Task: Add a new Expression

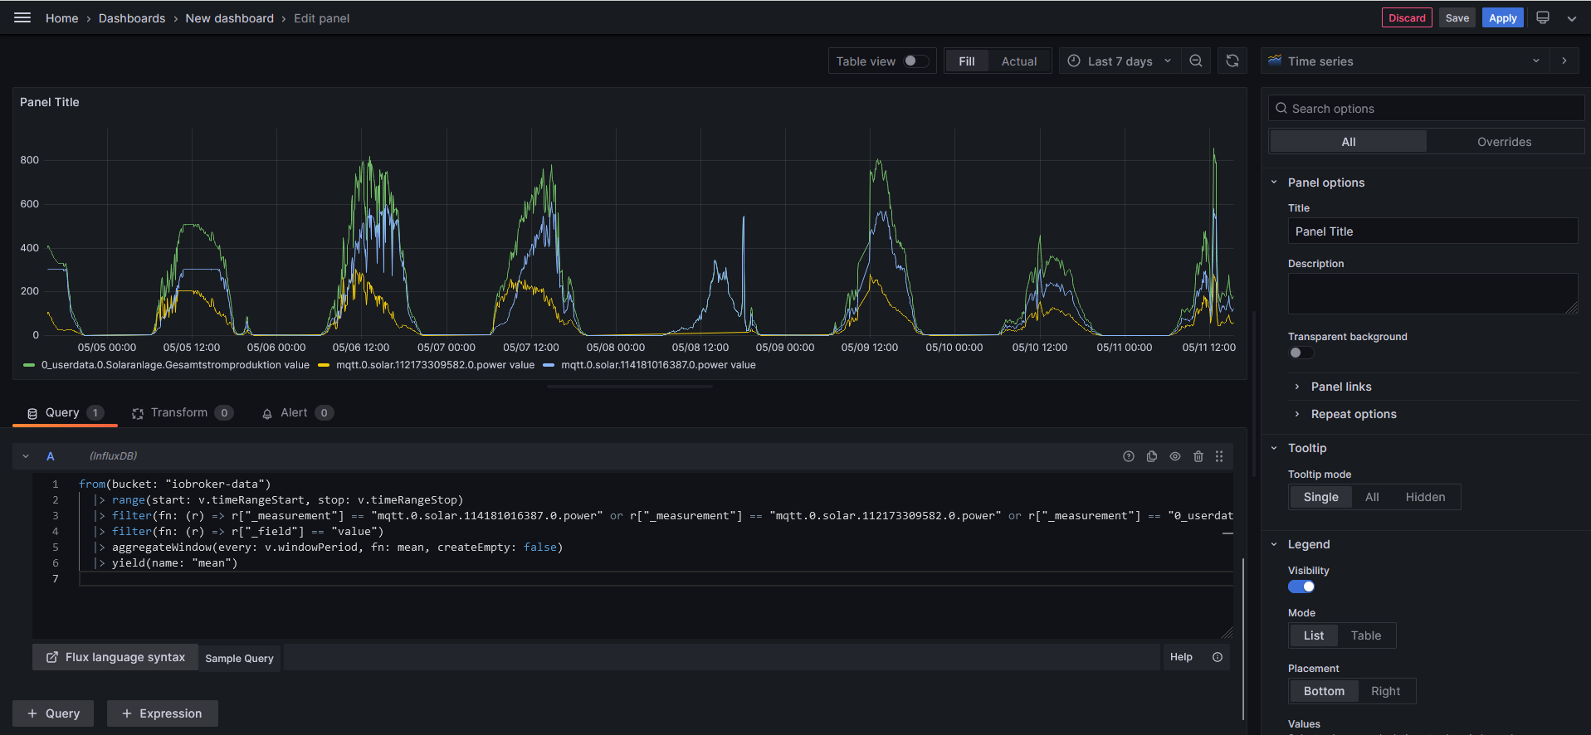Action: (x=162, y=713)
